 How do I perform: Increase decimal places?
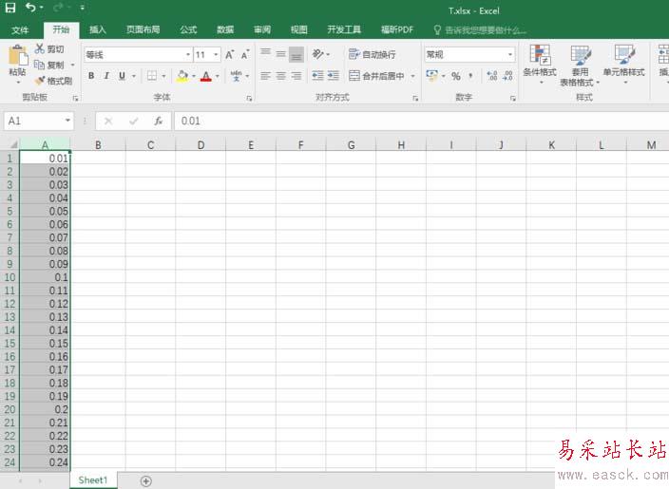(492, 76)
